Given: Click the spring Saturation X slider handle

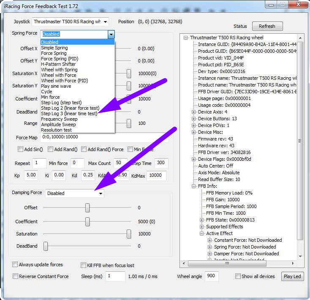Looking at the screenshot, I should click(129, 74).
